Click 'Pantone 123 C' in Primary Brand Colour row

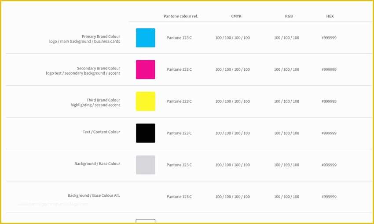(179, 38)
